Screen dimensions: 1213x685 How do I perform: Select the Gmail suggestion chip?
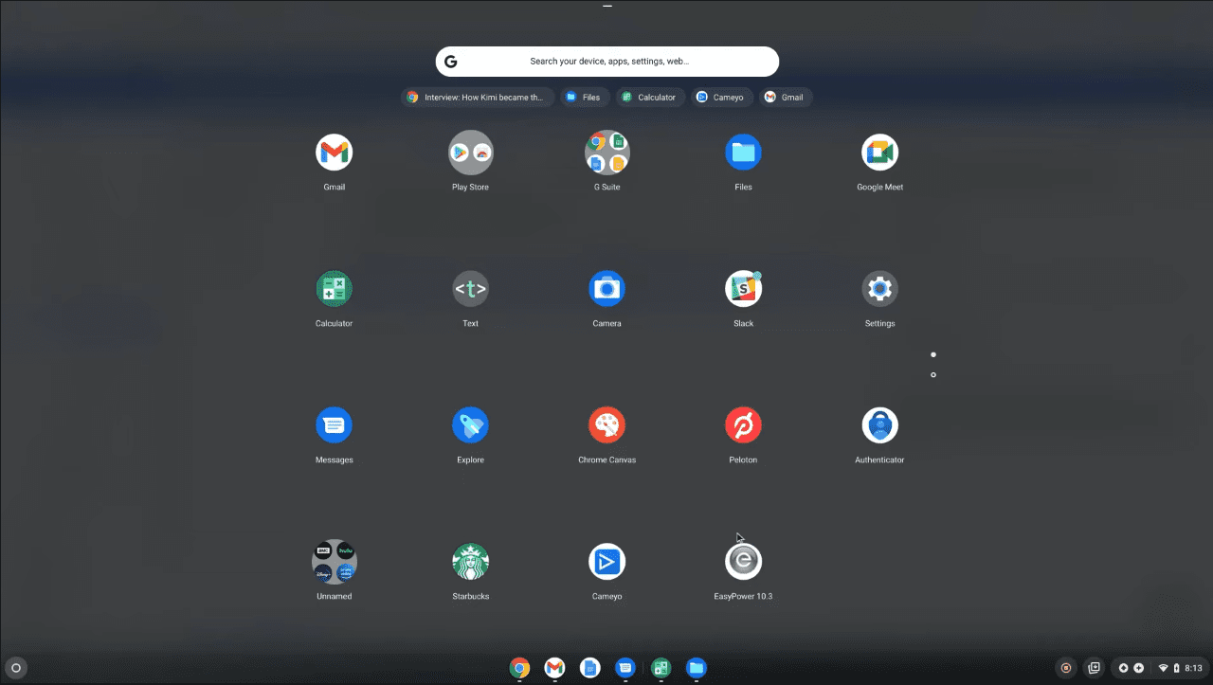click(786, 97)
